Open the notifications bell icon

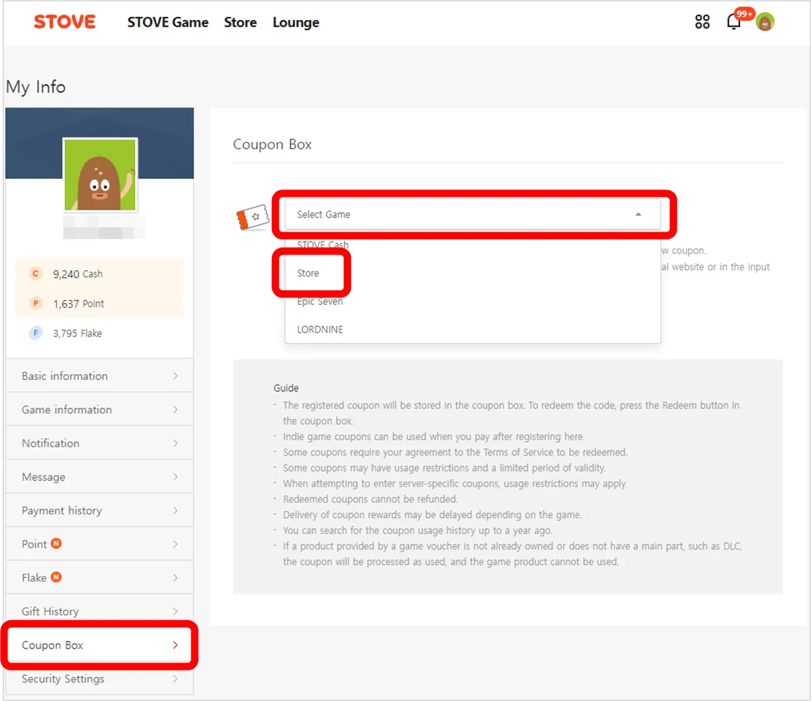(x=733, y=22)
